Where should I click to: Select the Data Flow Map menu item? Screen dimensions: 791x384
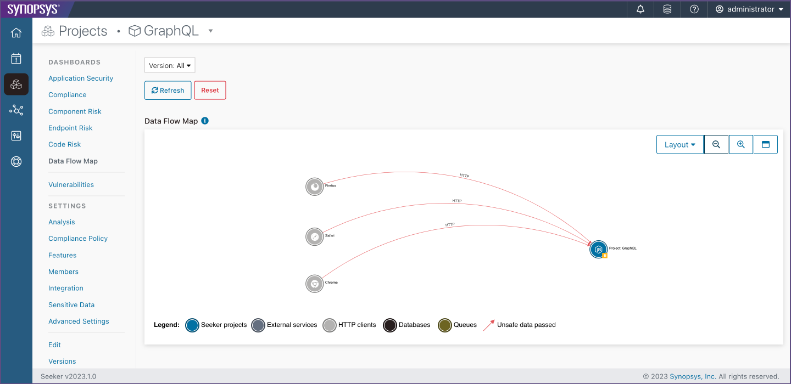73,161
